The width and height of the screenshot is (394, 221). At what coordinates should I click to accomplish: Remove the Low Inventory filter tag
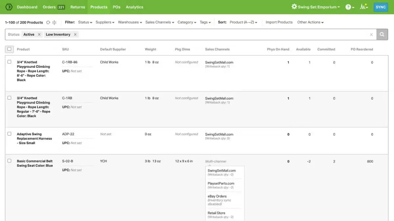coord(75,34)
